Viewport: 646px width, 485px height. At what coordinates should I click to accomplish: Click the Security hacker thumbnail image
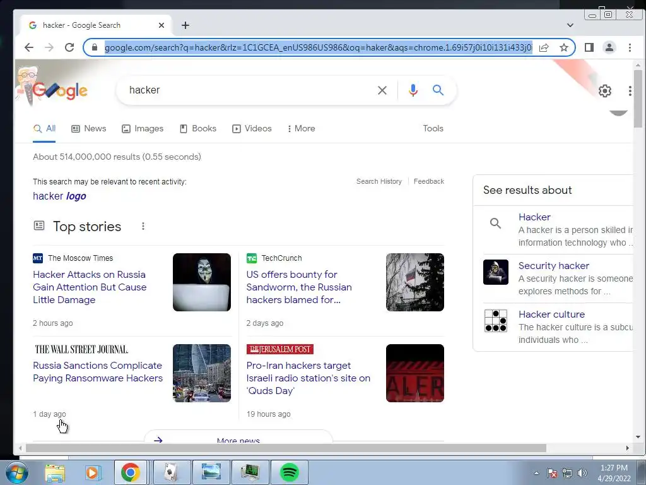click(496, 272)
